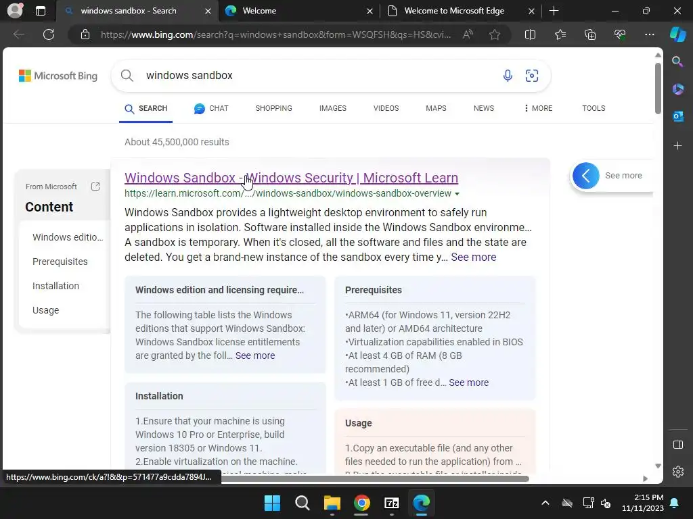Open Split screen icon
The width and height of the screenshot is (693, 519).
[530, 34]
